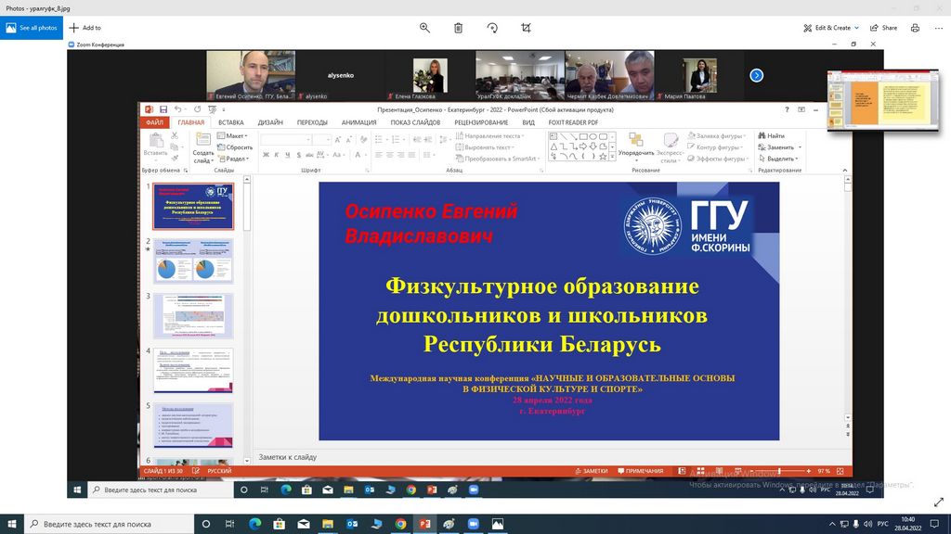Delete the photo using the trash icon
Screen dimensions: 951x534
click(x=458, y=28)
